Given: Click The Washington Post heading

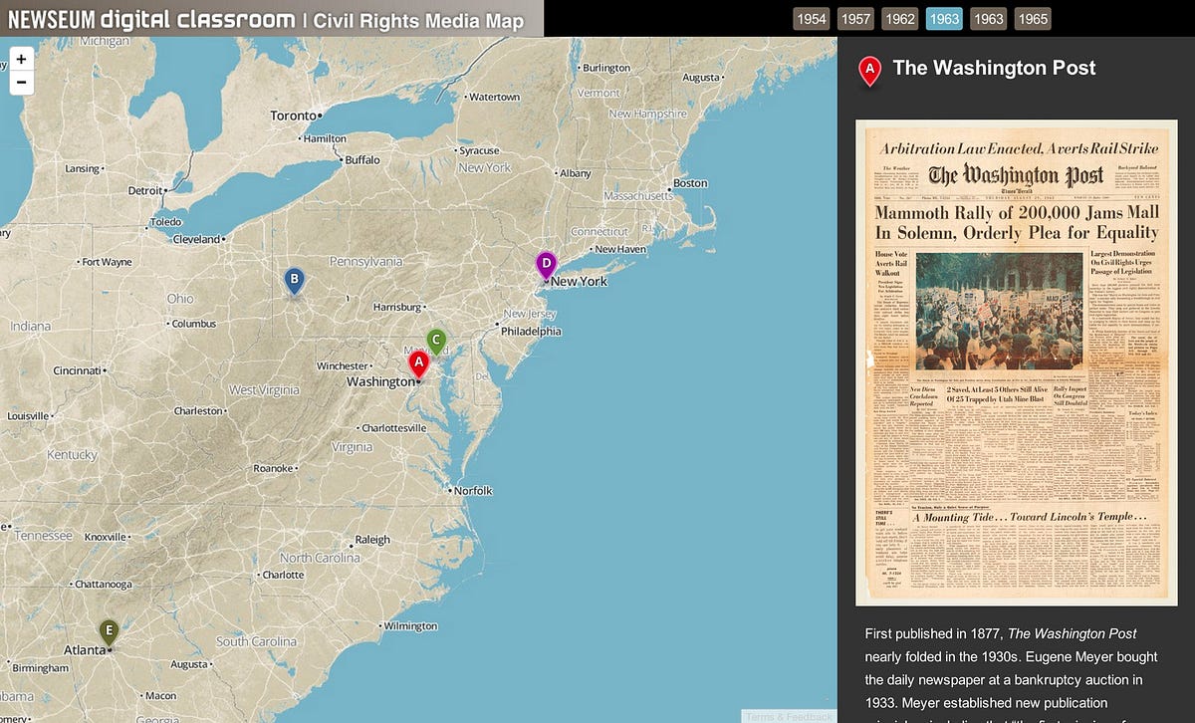Looking at the screenshot, I should pyautogui.click(x=994, y=68).
